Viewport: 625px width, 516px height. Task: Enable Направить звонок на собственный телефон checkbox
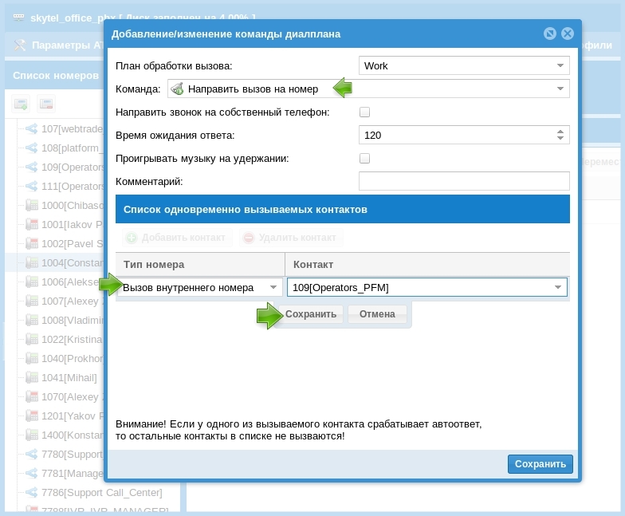(x=365, y=112)
